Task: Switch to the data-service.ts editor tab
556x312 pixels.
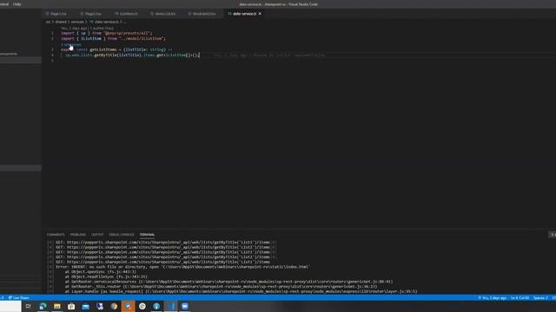Action: [244, 14]
